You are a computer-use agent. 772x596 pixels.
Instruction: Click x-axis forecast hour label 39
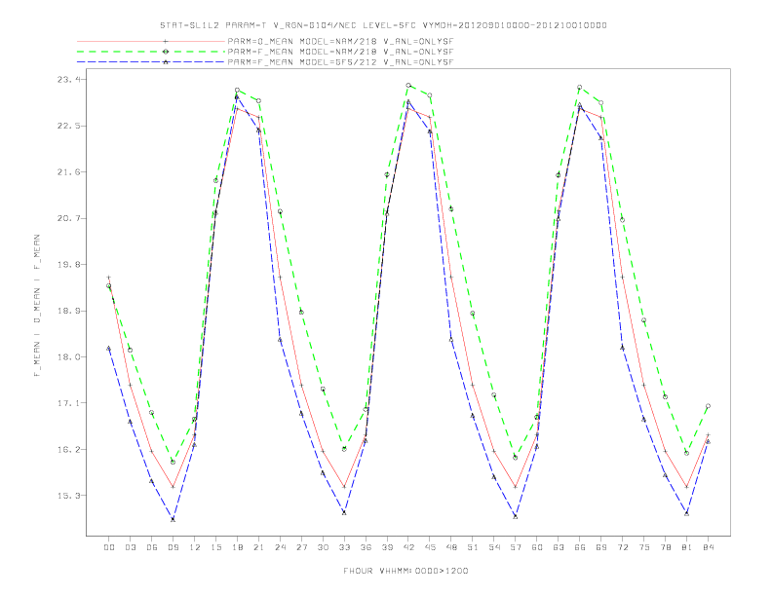pos(387,547)
